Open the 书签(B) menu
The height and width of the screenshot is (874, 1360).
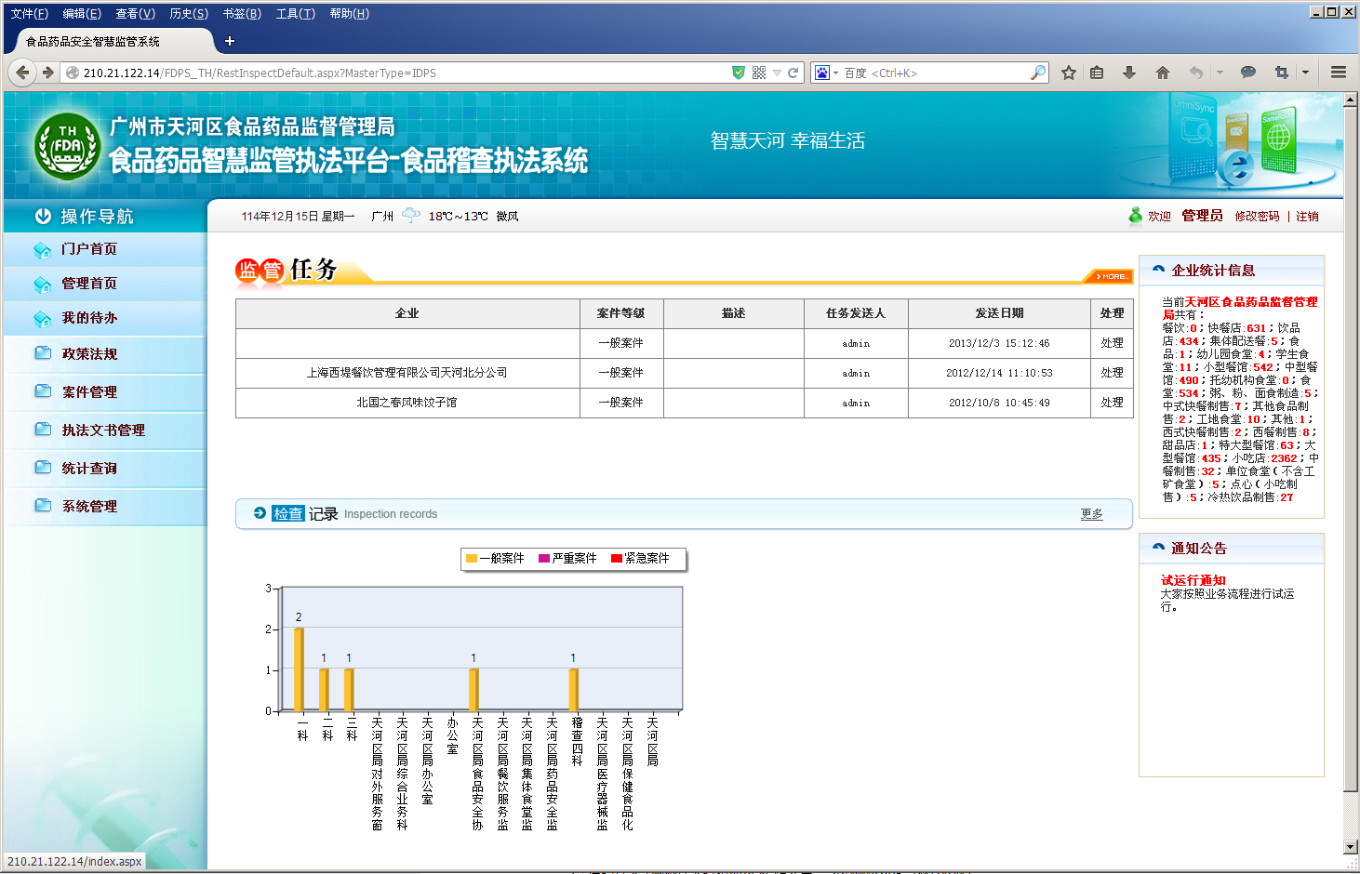(x=242, y=14)
